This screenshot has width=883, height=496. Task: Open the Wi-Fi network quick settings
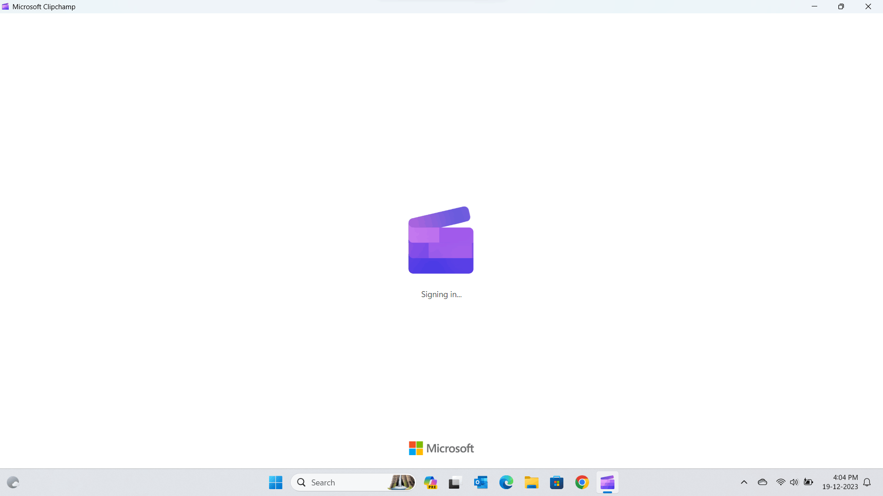click(780, 482)
